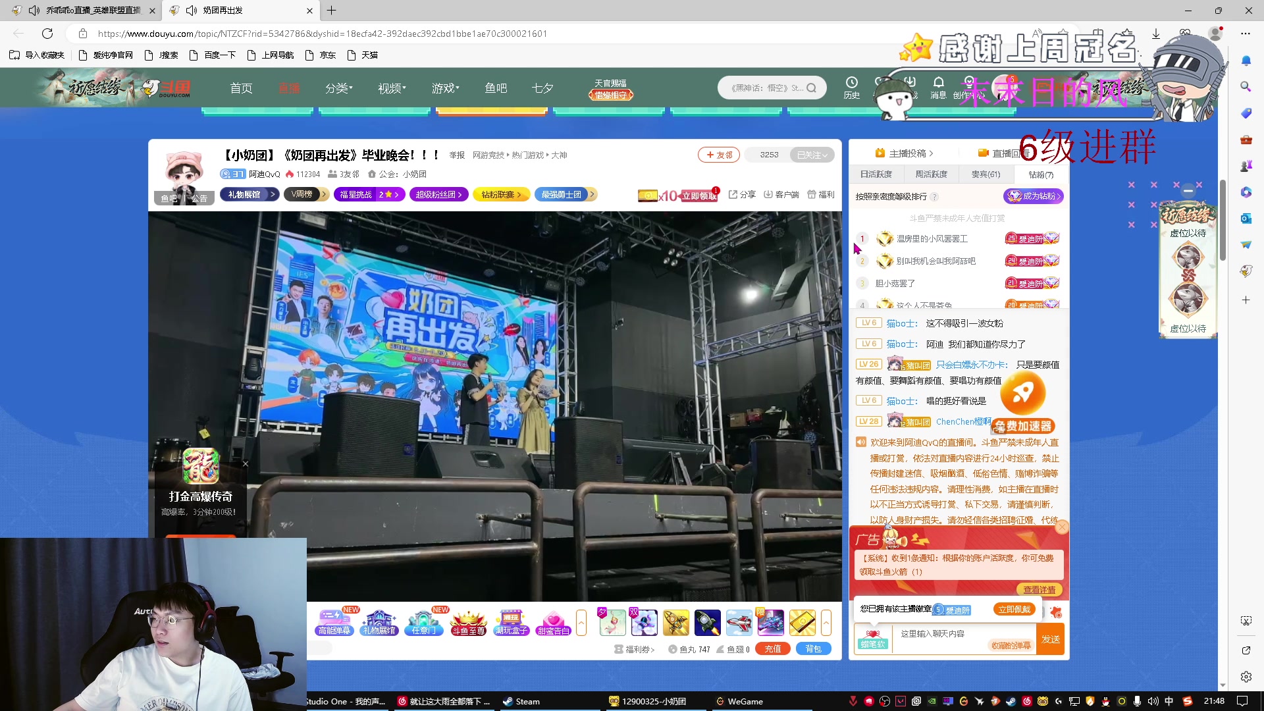Expand the 分类 navigation dropdown

tap(339, 88)
